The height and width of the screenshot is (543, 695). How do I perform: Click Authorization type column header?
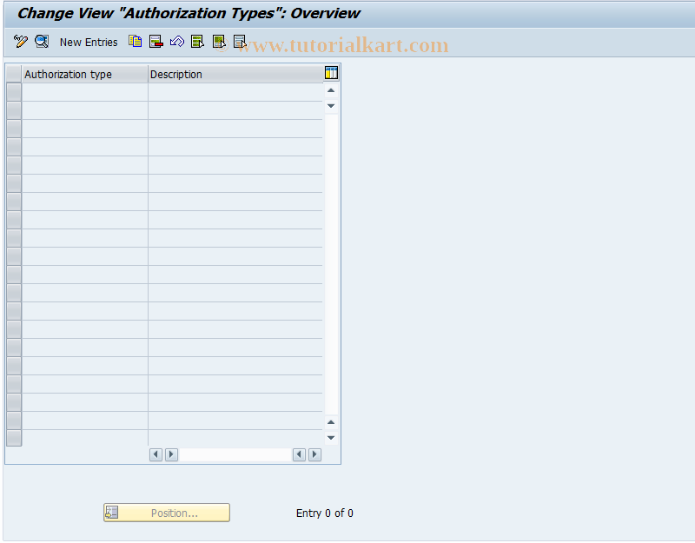click(84, 75)
